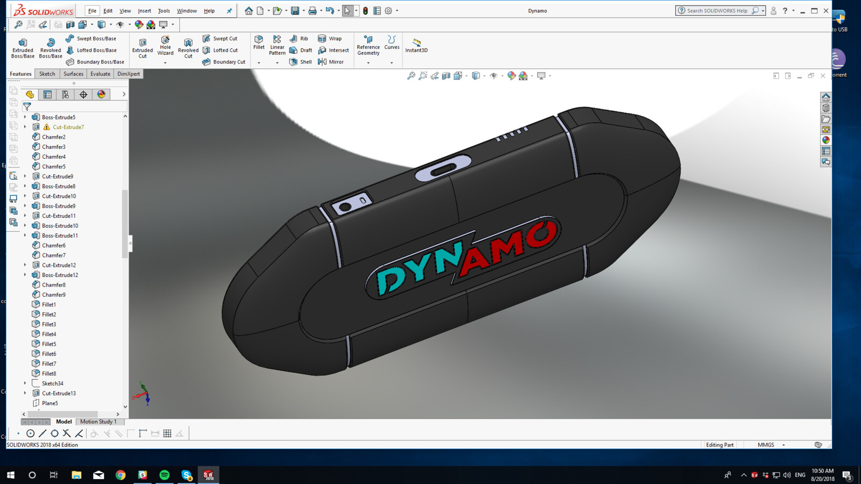Select the Revolved Boss/Base tool
The width and height of the screenshot is (861, 484).
[x=51, y=48]
